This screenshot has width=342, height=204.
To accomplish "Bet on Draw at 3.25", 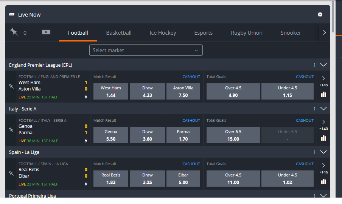I will [x=147, y=178].
